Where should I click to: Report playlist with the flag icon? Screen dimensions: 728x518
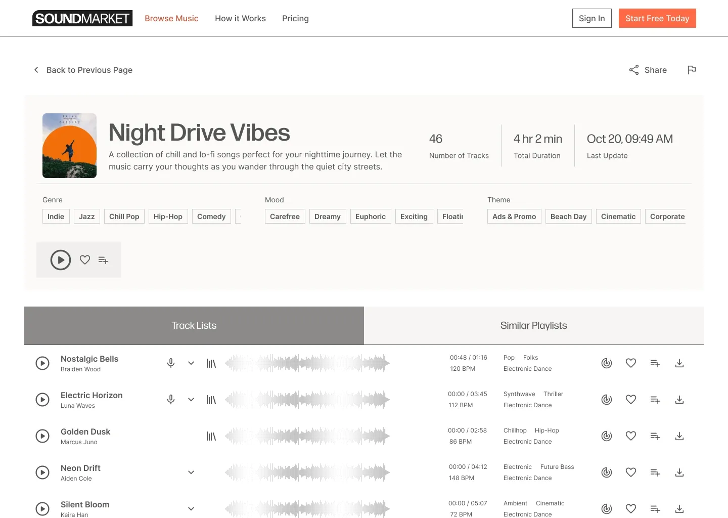point(692,70)
